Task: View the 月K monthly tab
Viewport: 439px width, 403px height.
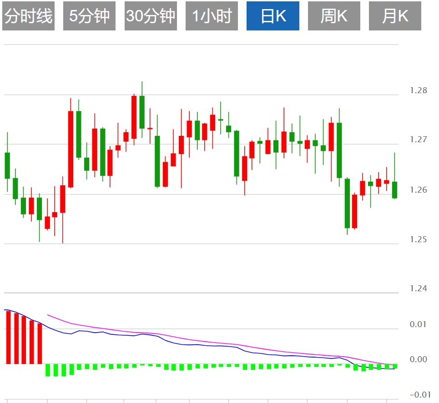Action: [395, 16]
